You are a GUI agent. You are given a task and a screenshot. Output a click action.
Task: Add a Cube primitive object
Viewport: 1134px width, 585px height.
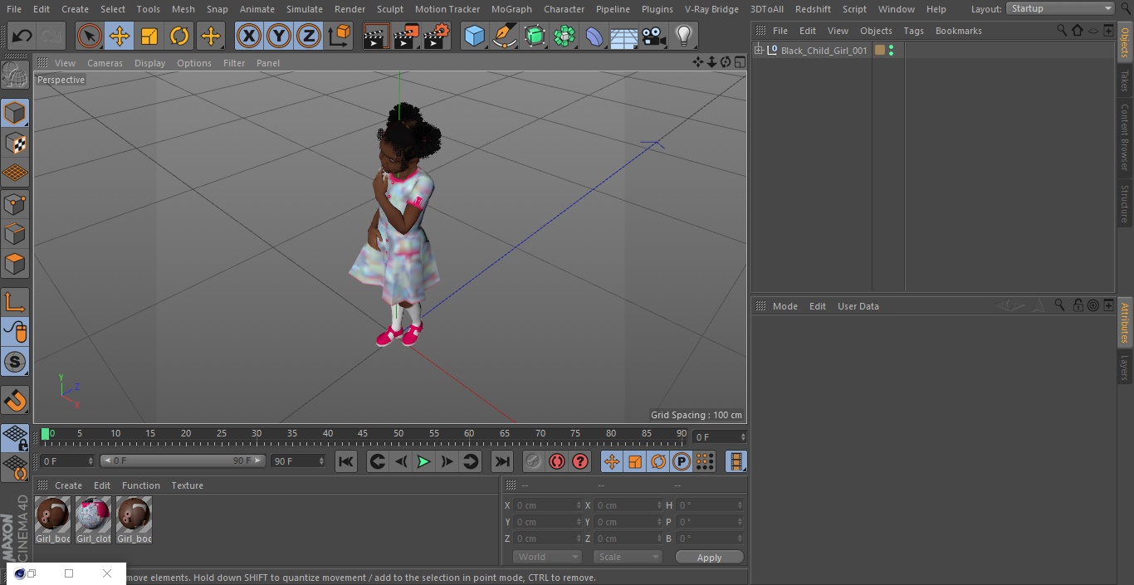[x=474, y=36]
